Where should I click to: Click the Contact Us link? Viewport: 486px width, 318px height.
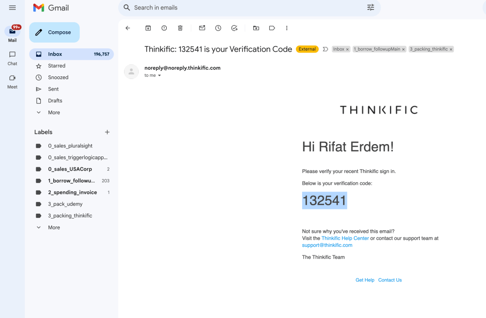click(390, 280)
